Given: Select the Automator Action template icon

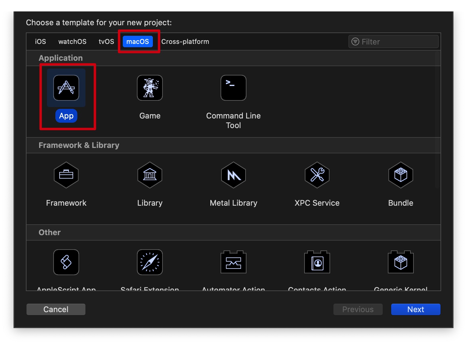Looking at the screenshot, I should click(x=233, y=262).
